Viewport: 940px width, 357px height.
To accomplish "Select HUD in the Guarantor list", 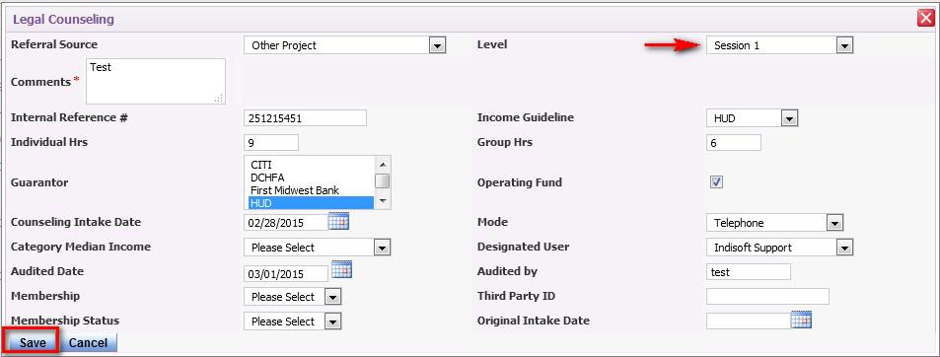I will coord(311,203).
